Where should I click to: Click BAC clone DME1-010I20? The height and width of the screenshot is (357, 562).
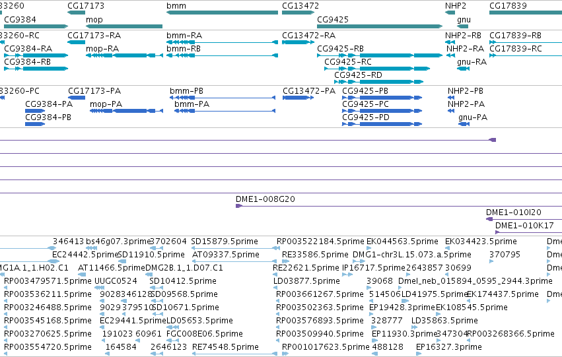524,219
